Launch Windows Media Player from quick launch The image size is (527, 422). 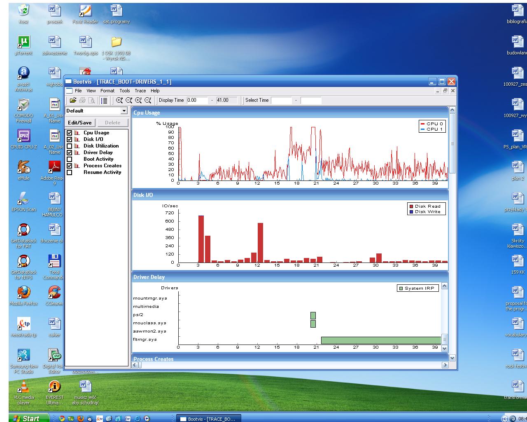(x=147, y=418)
